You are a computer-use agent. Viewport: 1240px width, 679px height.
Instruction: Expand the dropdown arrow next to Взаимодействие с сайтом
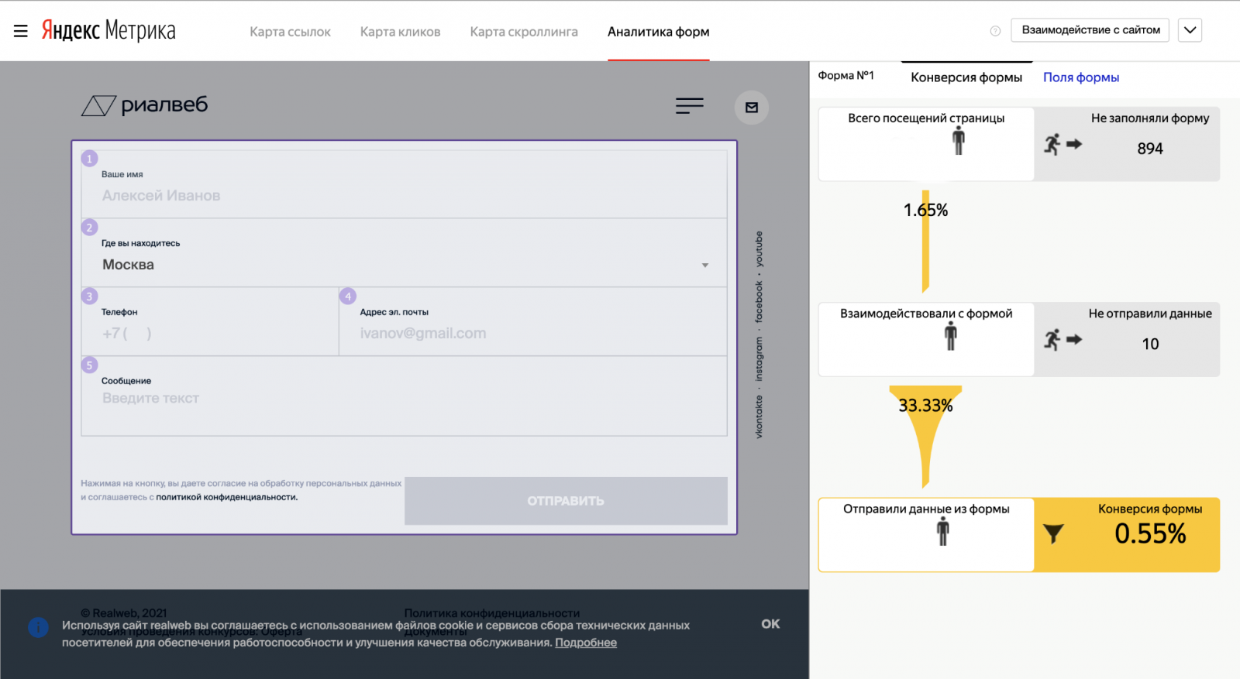point(1190,30)
